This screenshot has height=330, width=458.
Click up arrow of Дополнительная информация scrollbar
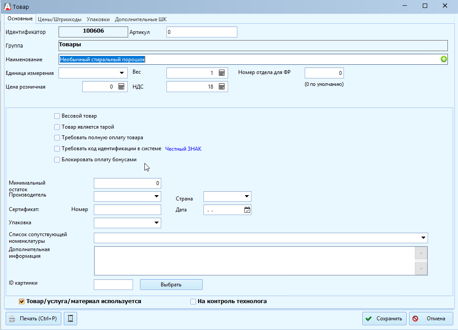(x=421, y=253)
